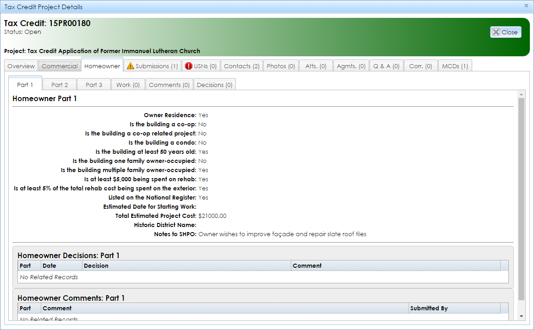Switch to the Overview tab

[x=21, y=66]
